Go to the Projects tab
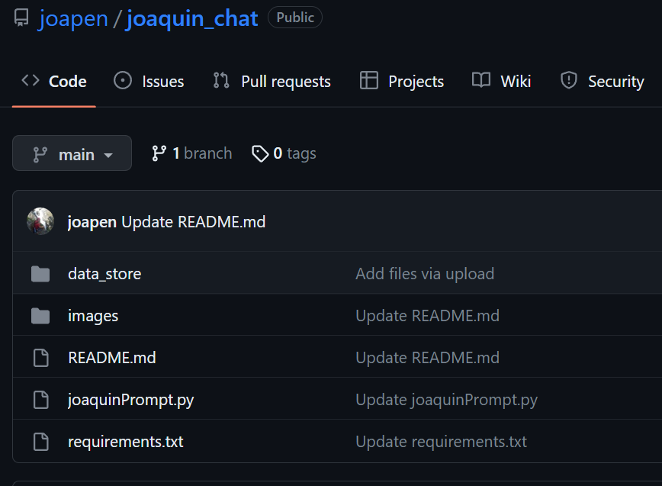This screenshot has height=486, width=662. (402, 82)
